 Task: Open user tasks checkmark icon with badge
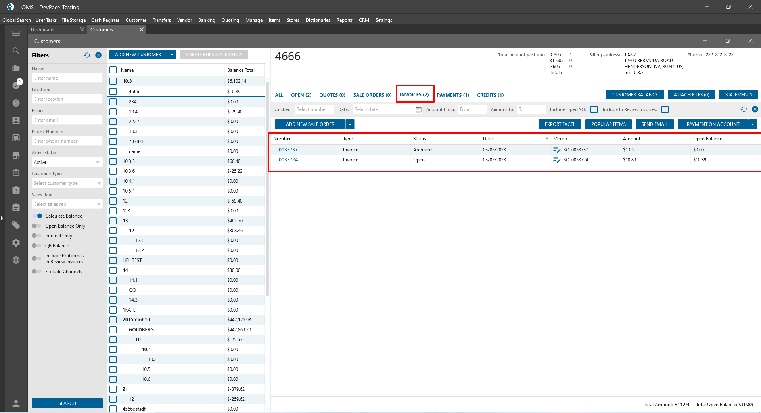click(x=16, y=85)
